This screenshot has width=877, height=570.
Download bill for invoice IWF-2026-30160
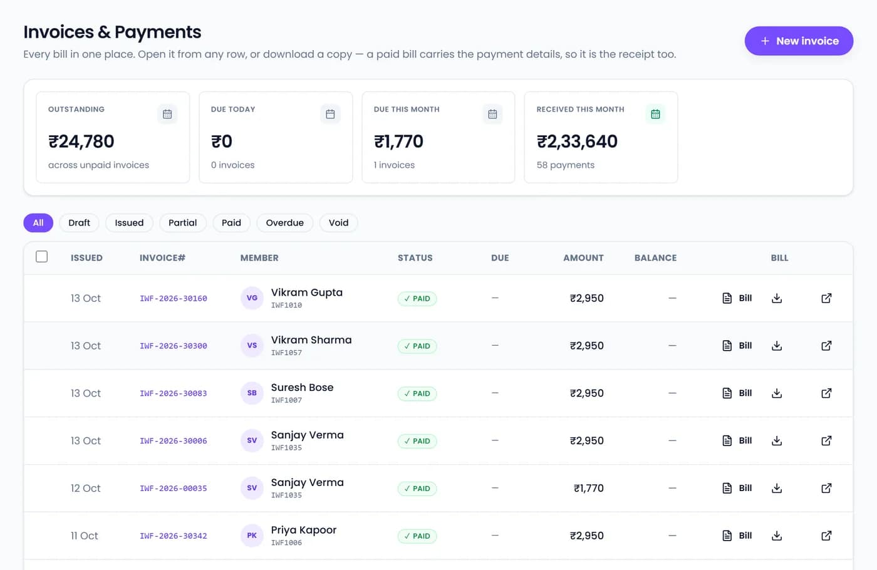tap(777, 298)
